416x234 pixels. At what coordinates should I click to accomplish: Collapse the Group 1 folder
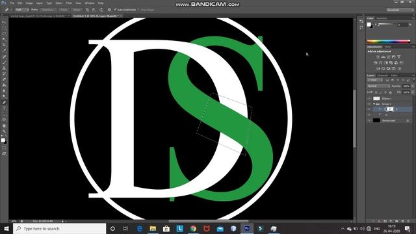click(374, 104)
